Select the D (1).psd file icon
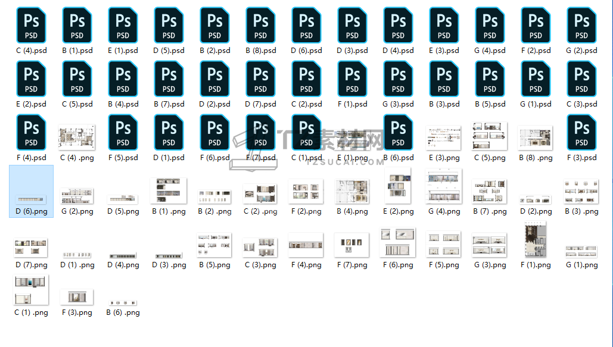Viewport: 613px width, 347px height. coord(169,132)
